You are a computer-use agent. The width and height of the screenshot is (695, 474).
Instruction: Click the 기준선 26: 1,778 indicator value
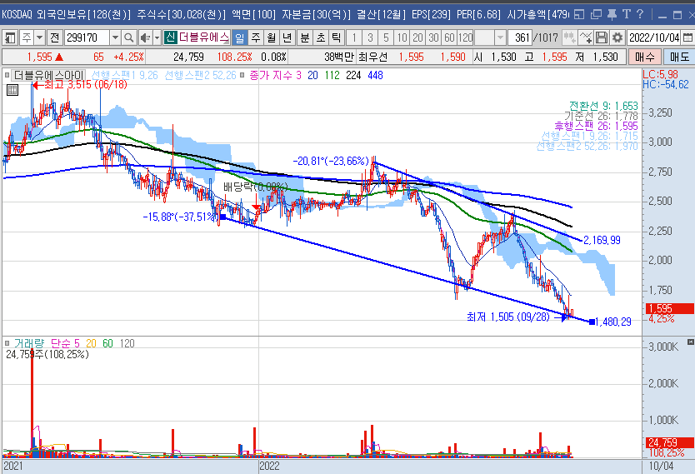601,116
